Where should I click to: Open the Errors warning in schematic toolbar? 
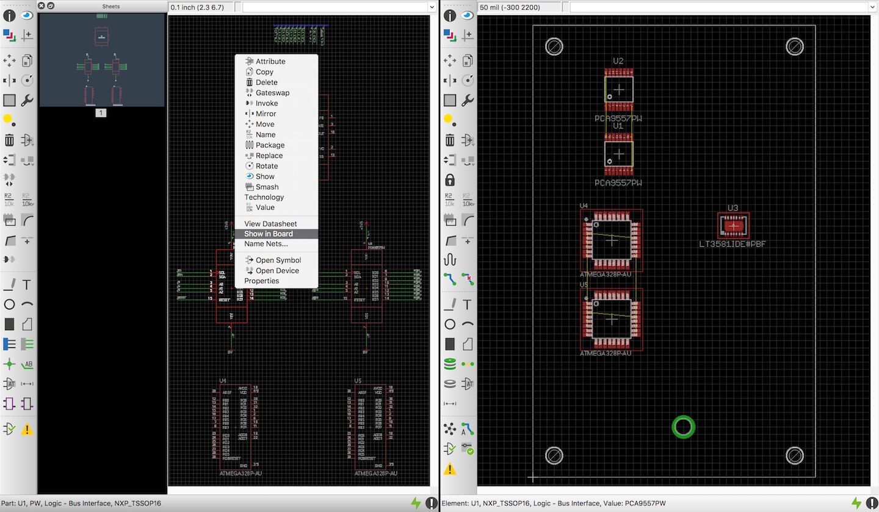pos(27,429)
